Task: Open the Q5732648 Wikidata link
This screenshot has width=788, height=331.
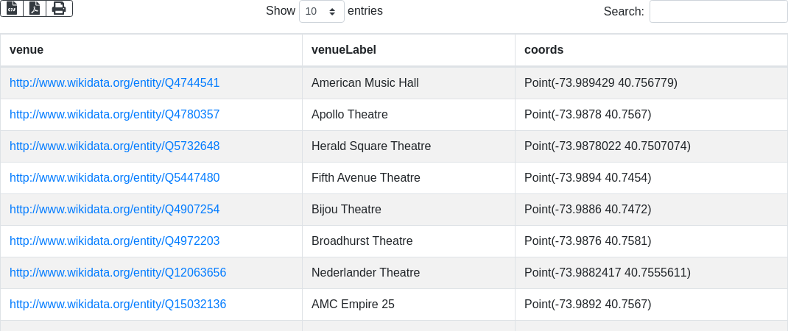Action: click(x=114, y=146)
